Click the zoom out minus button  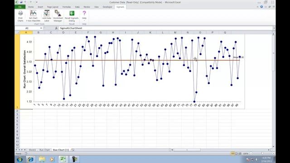click(251, 153)
